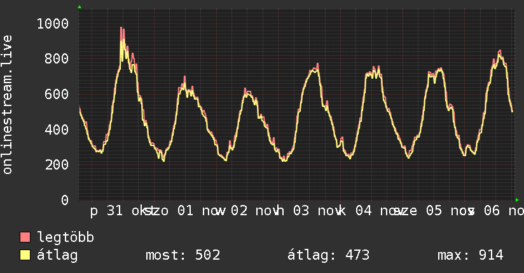Click the green arrow ending the x-axis
Image resolution: width=524 pixels, height=273 pixels.
pyautogui.click(x=517, y=200)
